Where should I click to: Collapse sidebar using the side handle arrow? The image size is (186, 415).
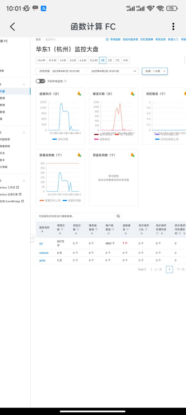(x=32, y=238)
